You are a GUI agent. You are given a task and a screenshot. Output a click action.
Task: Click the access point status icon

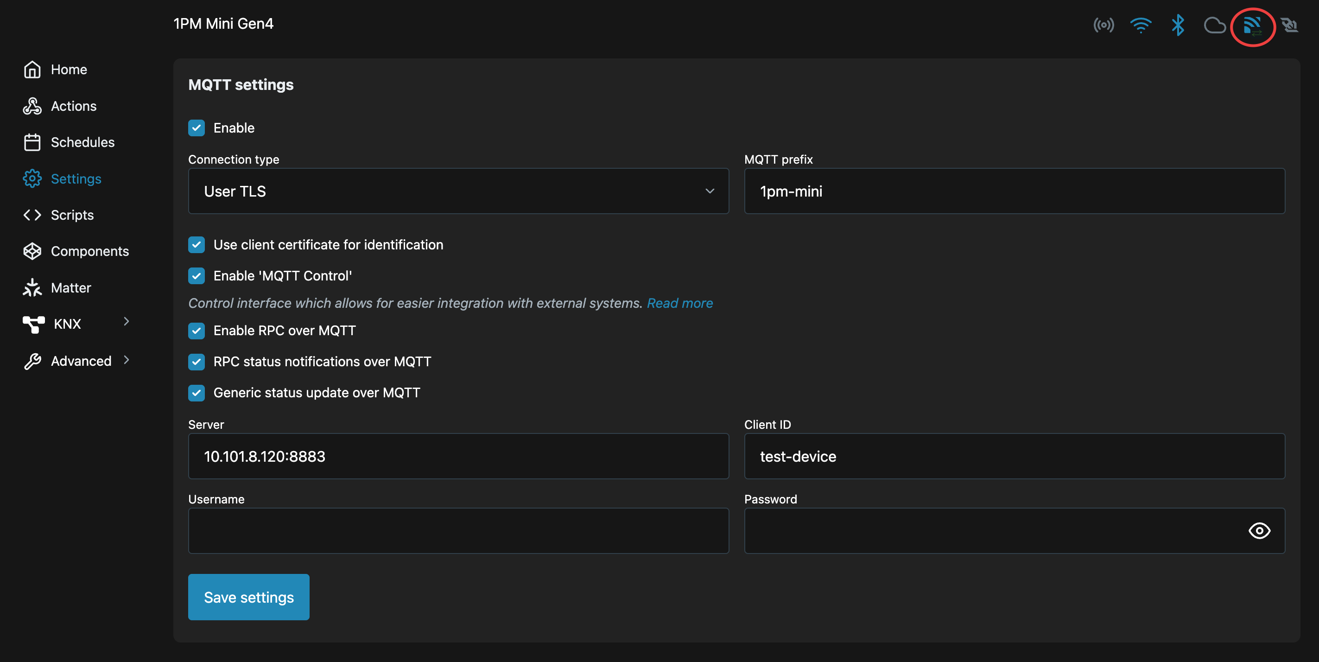coord(1103,25)
